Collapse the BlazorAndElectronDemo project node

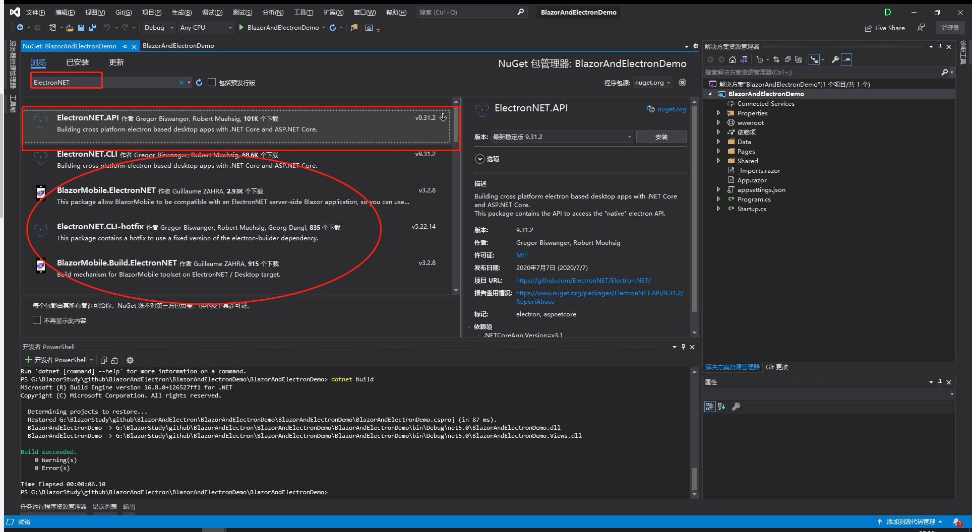point(710,94)
